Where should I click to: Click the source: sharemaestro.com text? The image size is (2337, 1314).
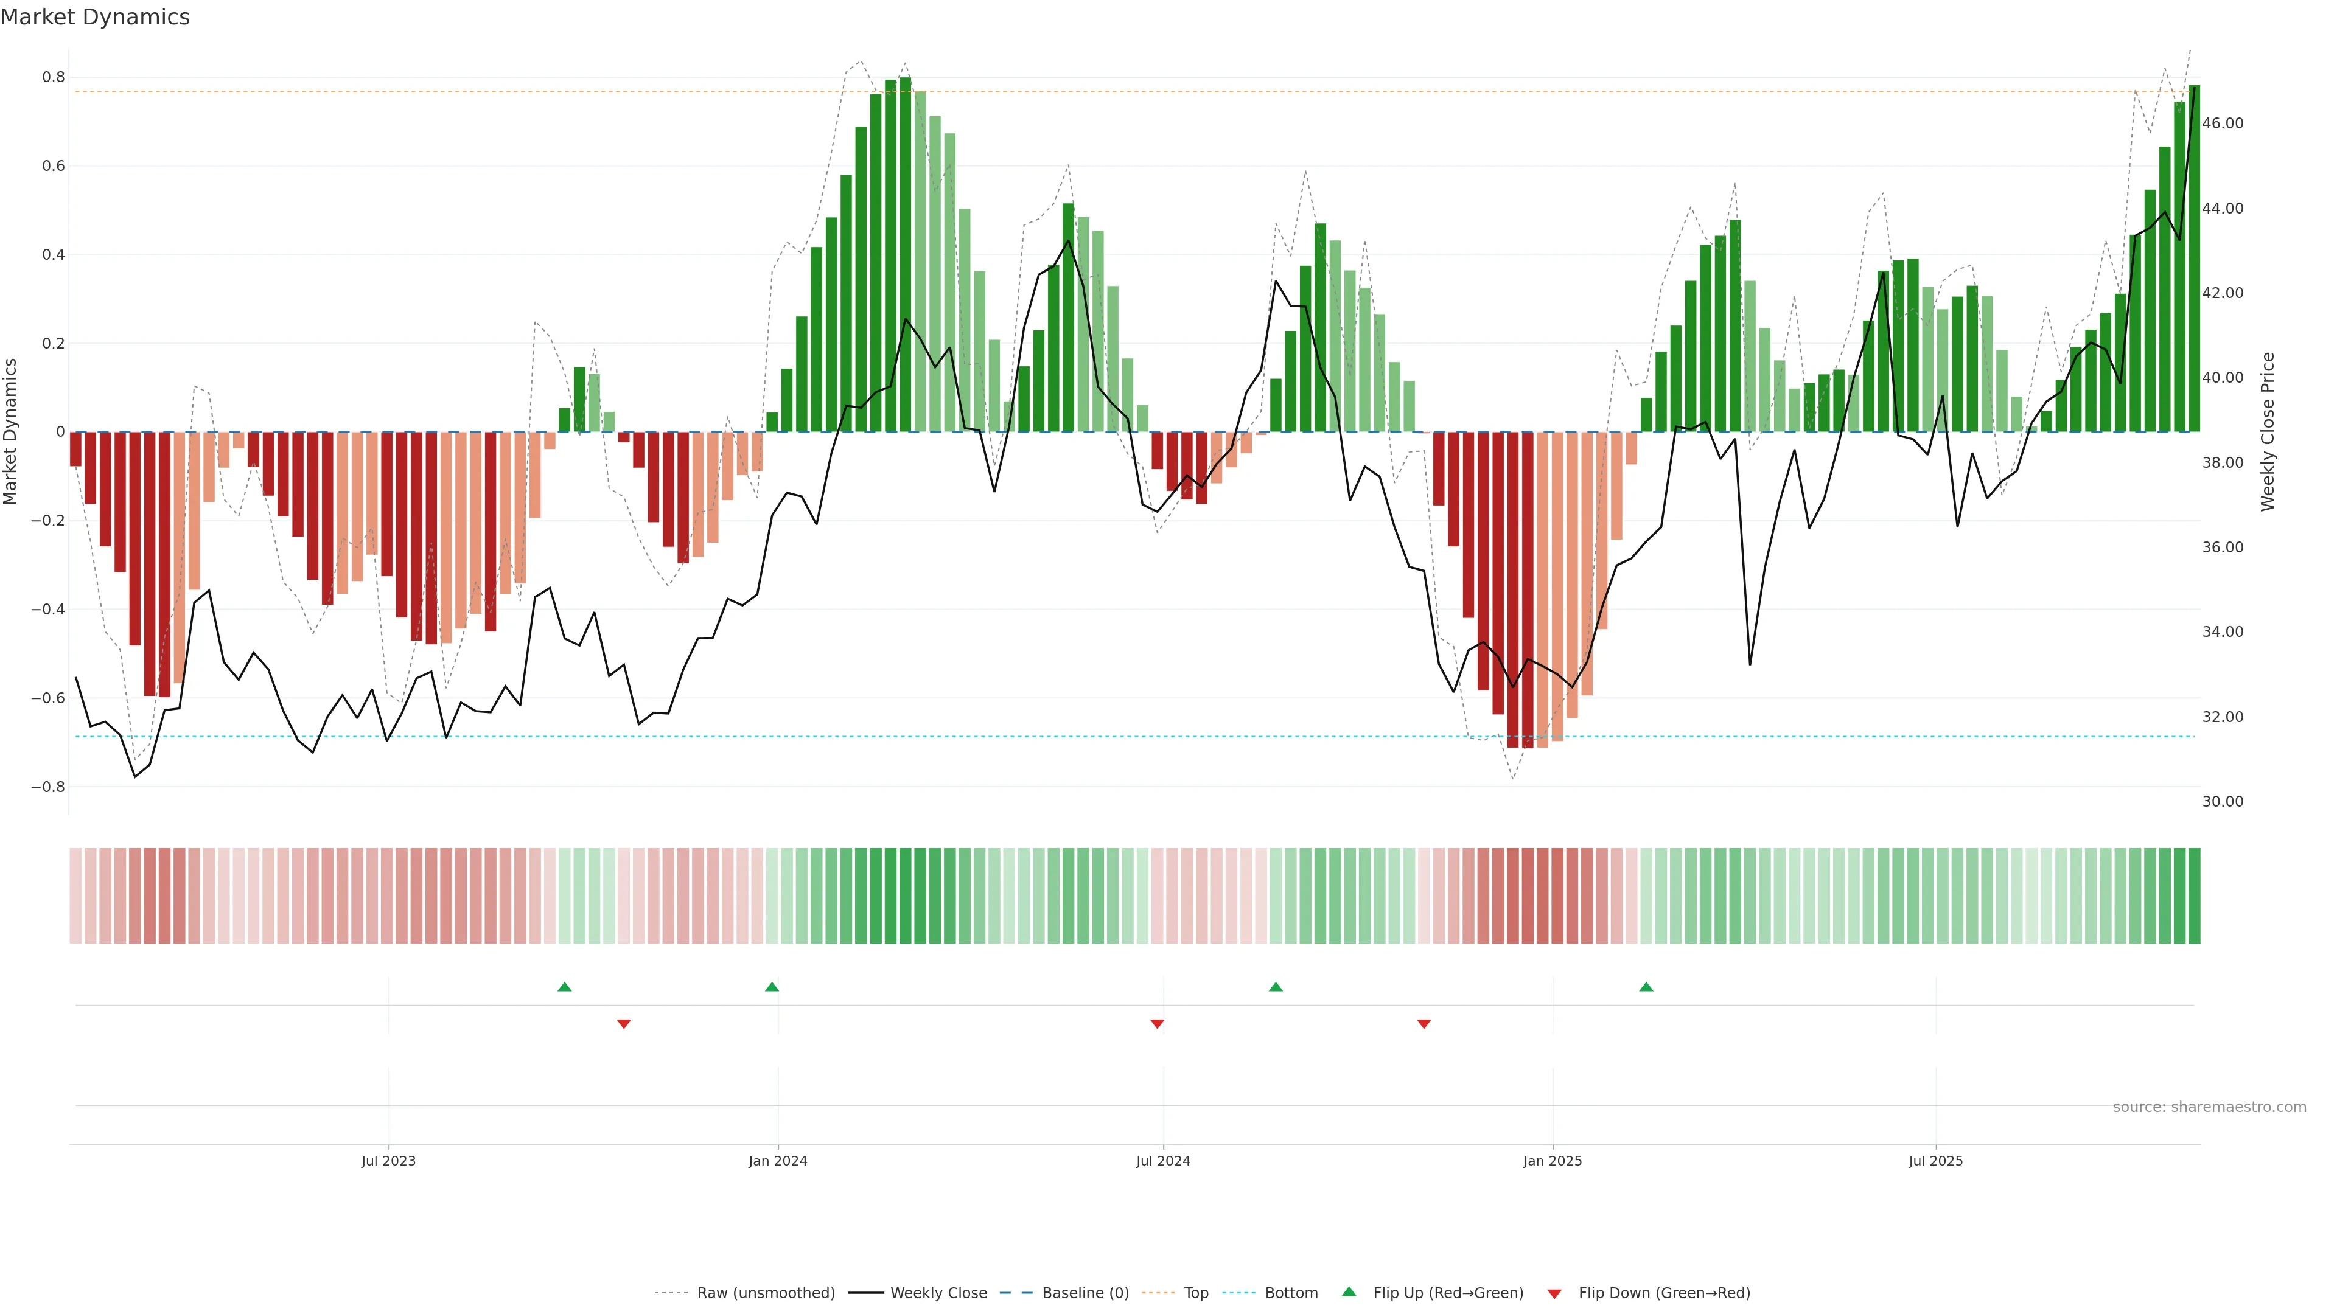[x=2209, y=1107]
